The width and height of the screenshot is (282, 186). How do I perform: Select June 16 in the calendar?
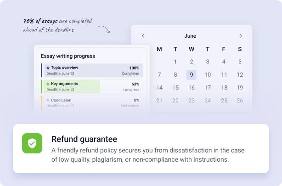tap(192, 88)
